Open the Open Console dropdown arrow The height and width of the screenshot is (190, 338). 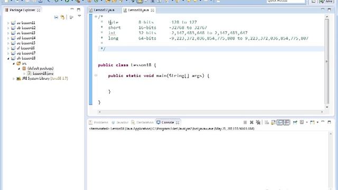click(x=317, y=122)
